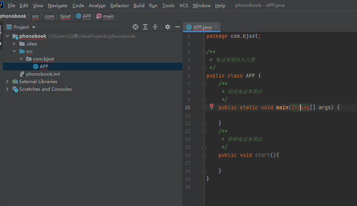Screen dimensions: 357x206
Task: Select the APP.java tab
Action: [202, 27]
